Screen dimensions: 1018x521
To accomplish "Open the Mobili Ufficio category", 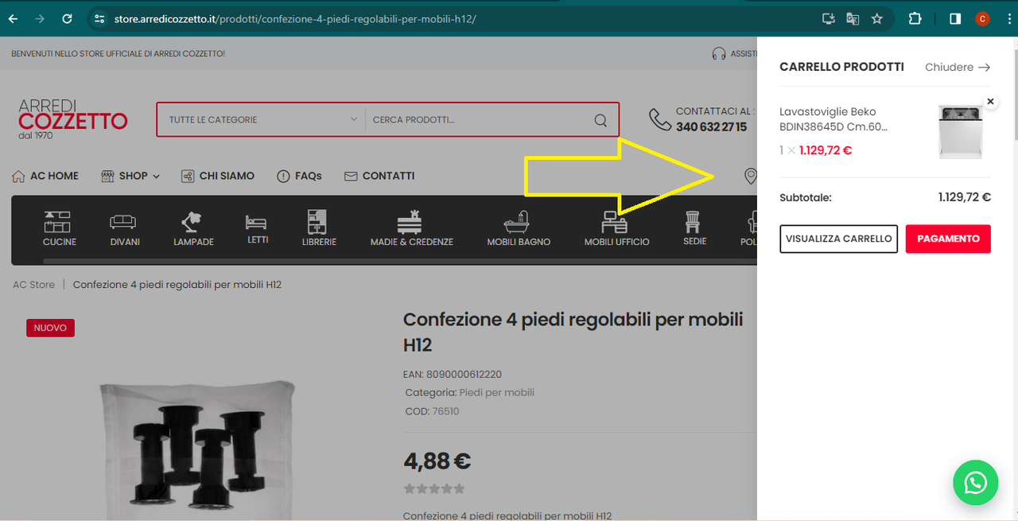I will [x=616, y=229].
